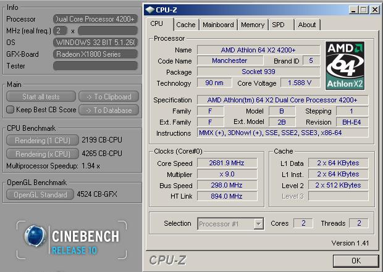Run the OpenGL Standard benchmark

tap(40, 194)
